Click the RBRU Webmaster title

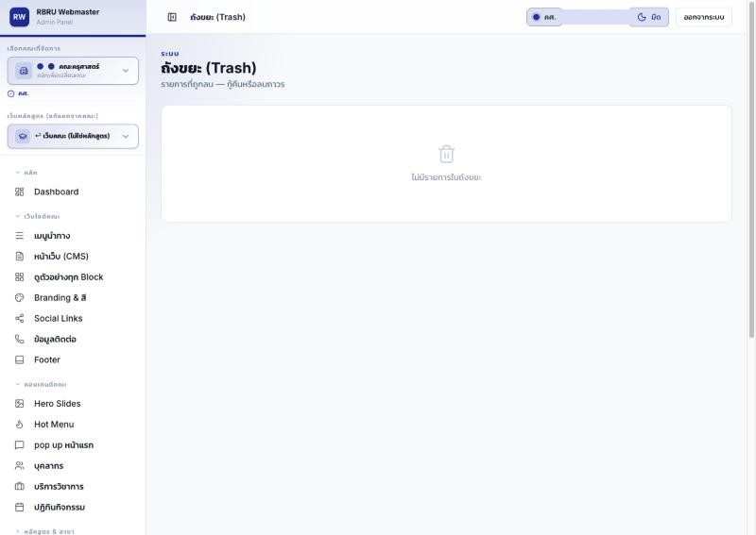[x=68, y=12]
